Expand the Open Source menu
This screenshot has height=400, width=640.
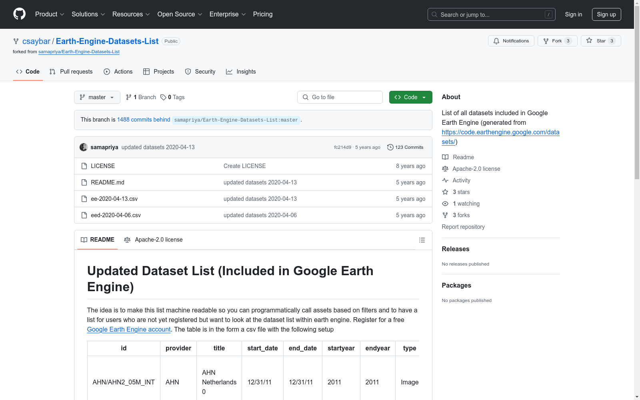180,14
